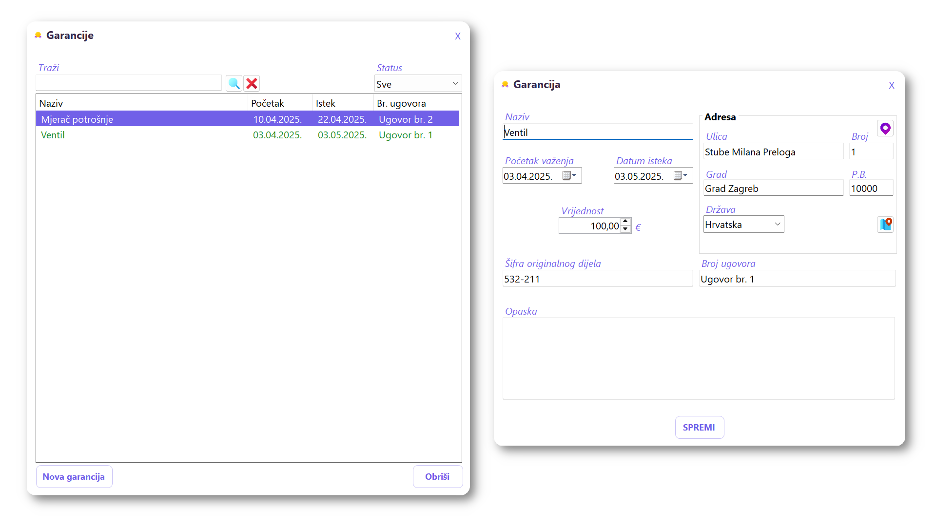Click the purple location pin icon

point(885,128)
